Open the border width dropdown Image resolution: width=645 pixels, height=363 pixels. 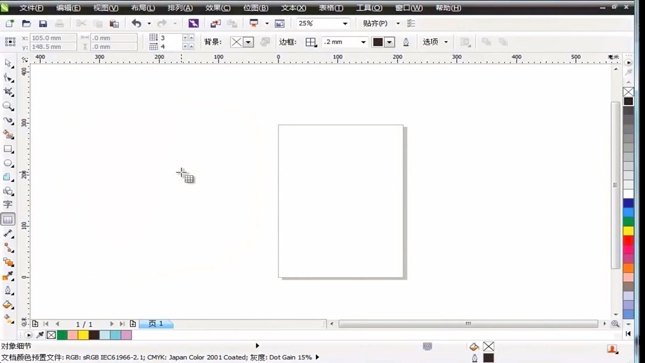pos(363,42)
